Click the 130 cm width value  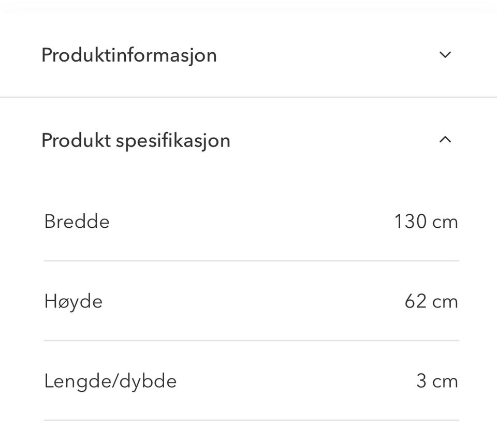[x=426, y=222]
